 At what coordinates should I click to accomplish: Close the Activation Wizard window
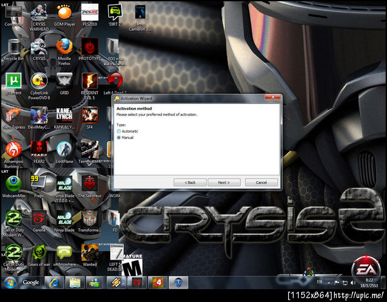[x=273, y=97]
